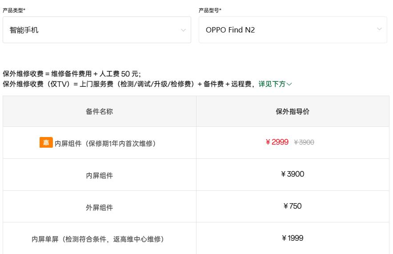Viewport: 393px width, 254px height.
Task: Click the black ¥3900 price
Action: tap(293, 174)
